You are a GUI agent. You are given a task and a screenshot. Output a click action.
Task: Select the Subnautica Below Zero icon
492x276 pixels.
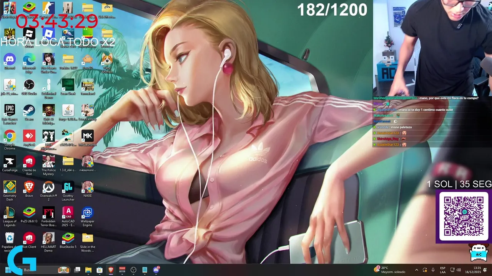point(68,38)
